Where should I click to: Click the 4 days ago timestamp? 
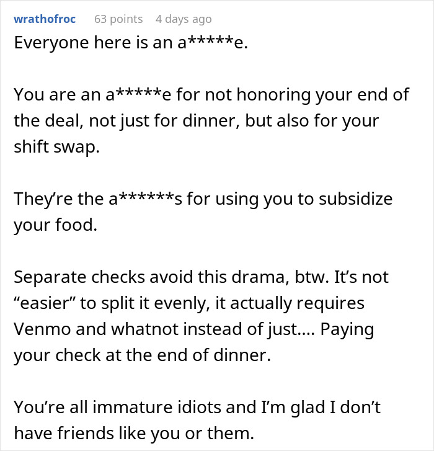pyautogui.click(x=184, y=19)
